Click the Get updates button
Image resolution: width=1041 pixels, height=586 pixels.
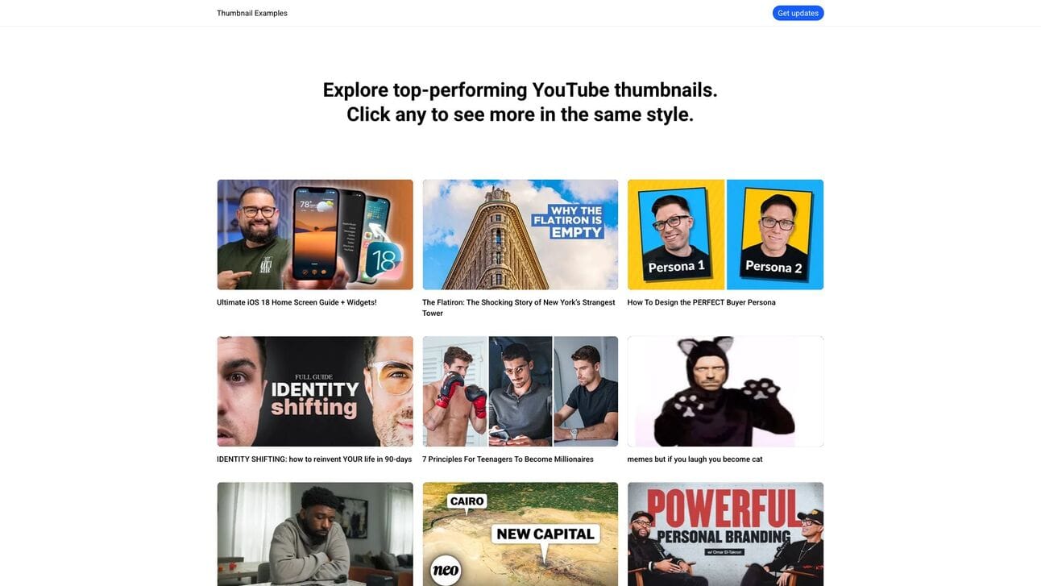coord(798,13)
